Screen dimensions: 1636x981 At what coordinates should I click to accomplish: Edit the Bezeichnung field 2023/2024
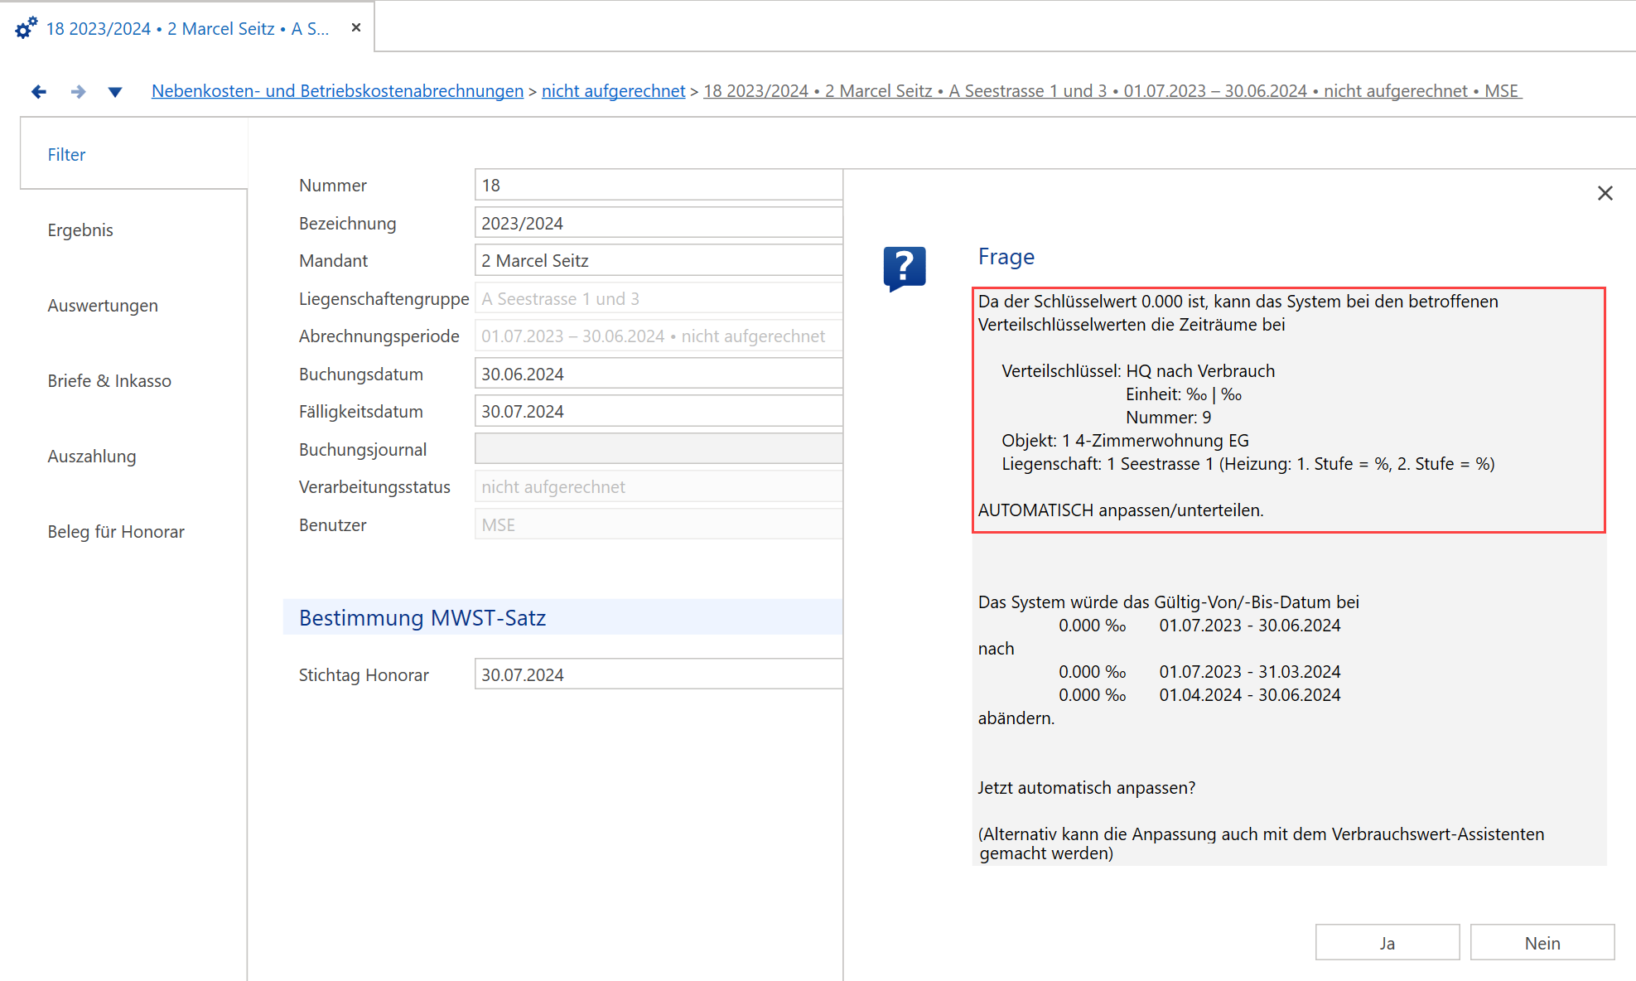tap(659, 223)
